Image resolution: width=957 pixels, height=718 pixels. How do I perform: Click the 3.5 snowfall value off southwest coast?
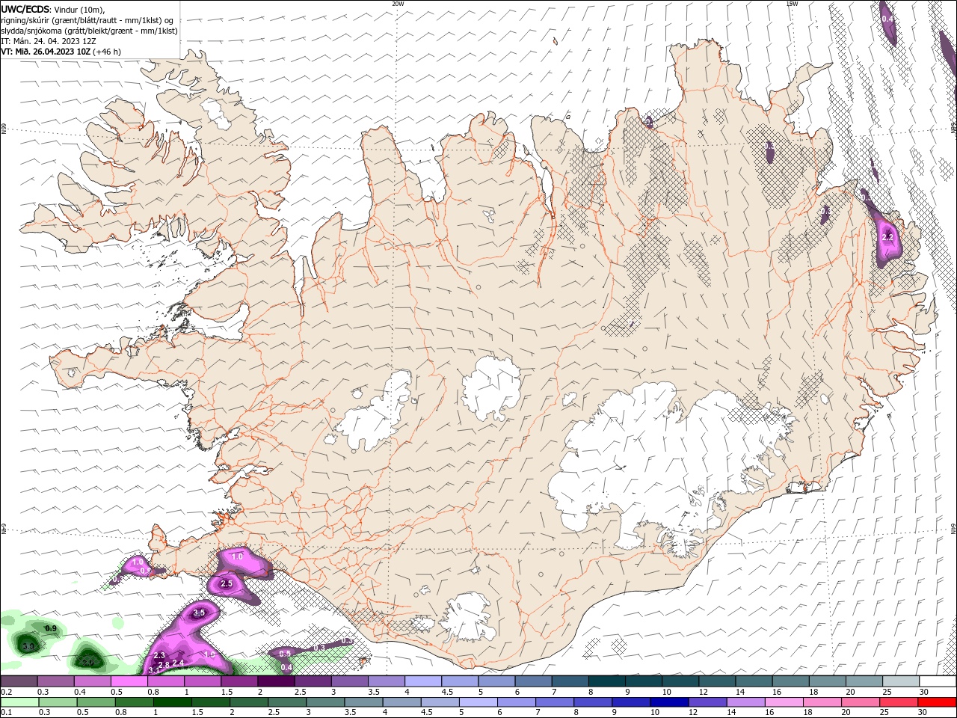click(x=199, y=613)
